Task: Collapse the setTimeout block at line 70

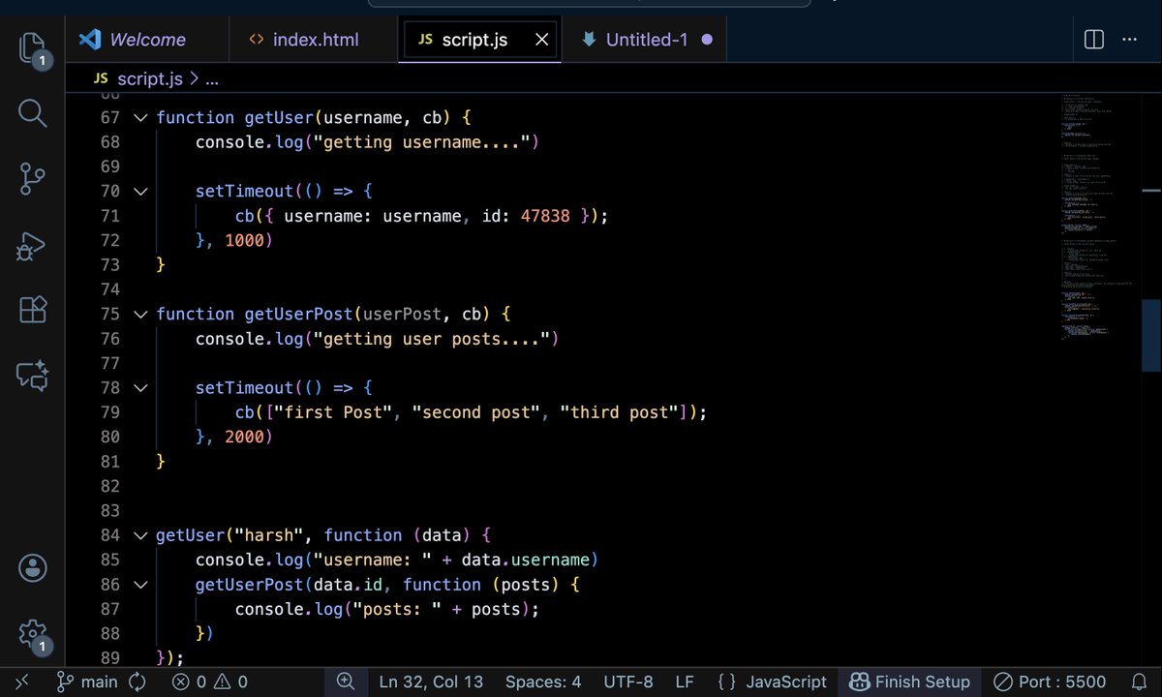Action: coord(140,191)
